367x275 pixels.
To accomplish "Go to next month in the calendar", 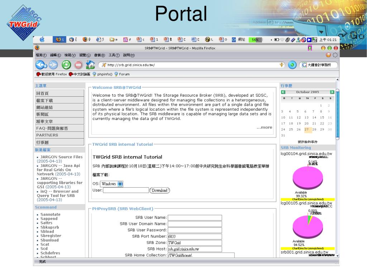I will pyautogui.click(x=332, y=92).
